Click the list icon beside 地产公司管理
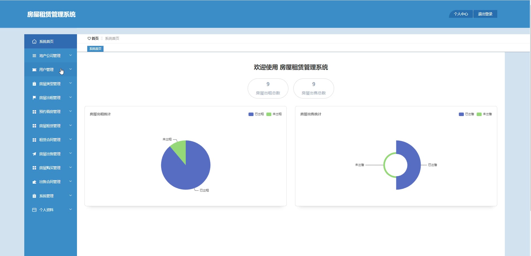This screenshot has width=531, height=256. point(34,56)
